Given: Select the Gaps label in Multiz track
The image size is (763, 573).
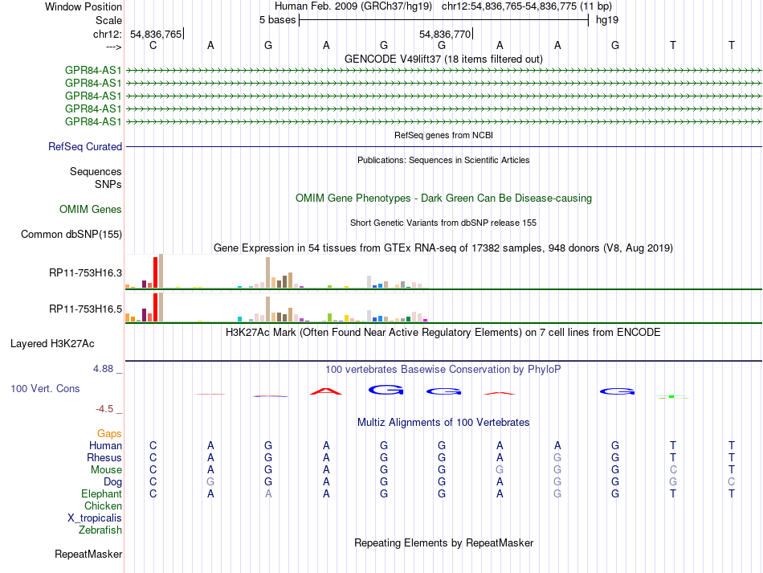Looking at the screenshot, I should (x=109, y=433).
